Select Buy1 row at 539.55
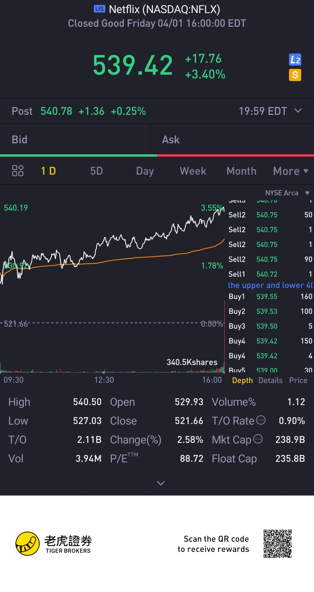Image resolution: width=314 pixels, height=592 pixels. [270, 296]
